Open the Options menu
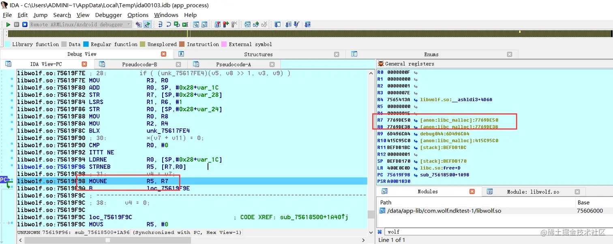The width and height of the screenshot is (613, 244). point(138,15)
